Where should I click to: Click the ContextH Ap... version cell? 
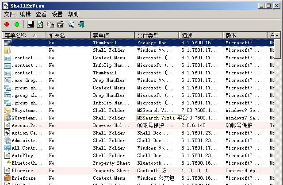pos(244,170)
